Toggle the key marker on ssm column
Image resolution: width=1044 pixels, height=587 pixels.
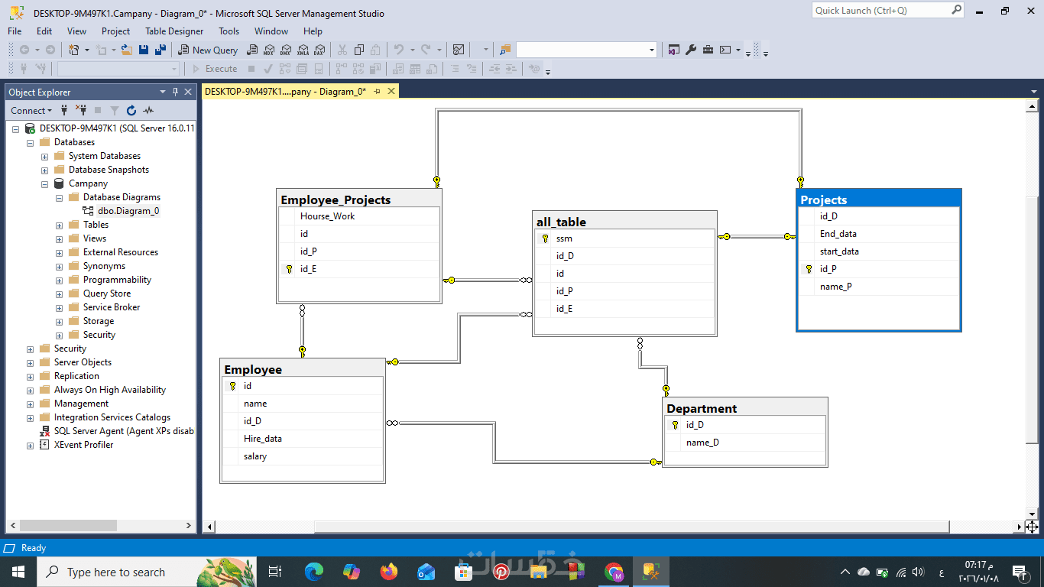545,238
